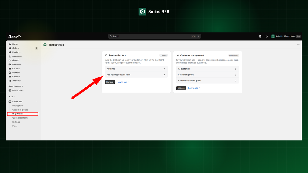This screenshot has width=308, height=173.
Task: Open Settings under Smind B2B
Action: click(16, 122)
